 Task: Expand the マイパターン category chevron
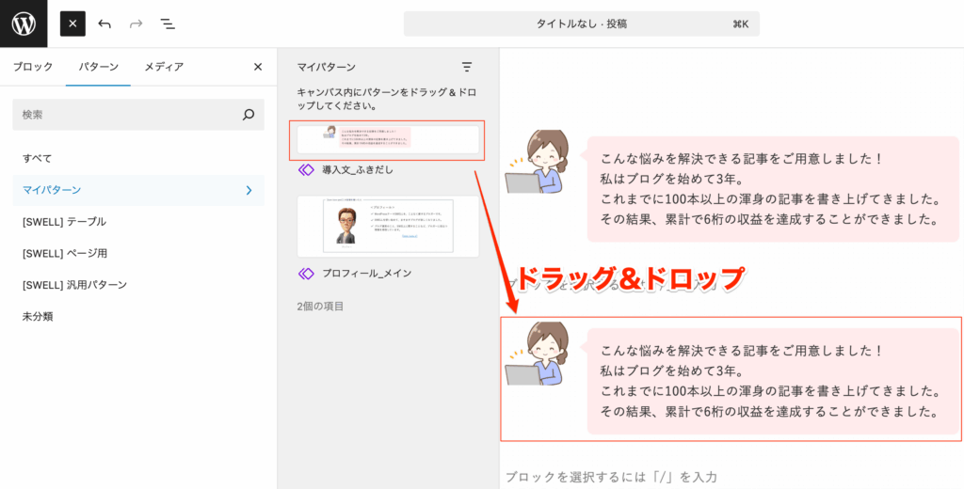click(x=249, y=190)
